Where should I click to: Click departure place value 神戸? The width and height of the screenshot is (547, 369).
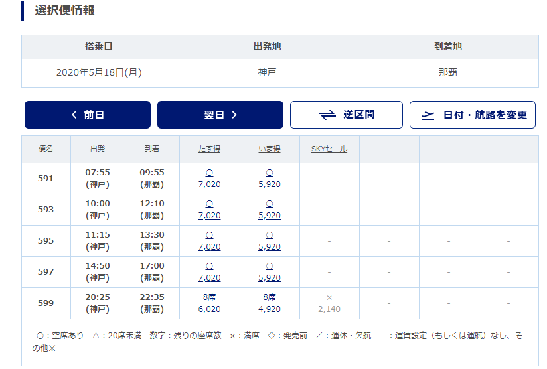268,72
